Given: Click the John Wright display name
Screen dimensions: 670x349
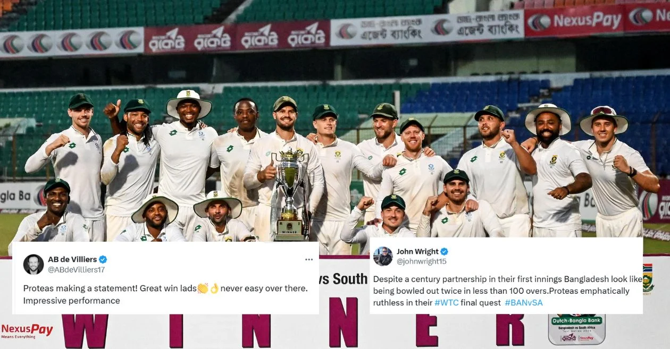Looking at the screenshot, I should (417, 252).
